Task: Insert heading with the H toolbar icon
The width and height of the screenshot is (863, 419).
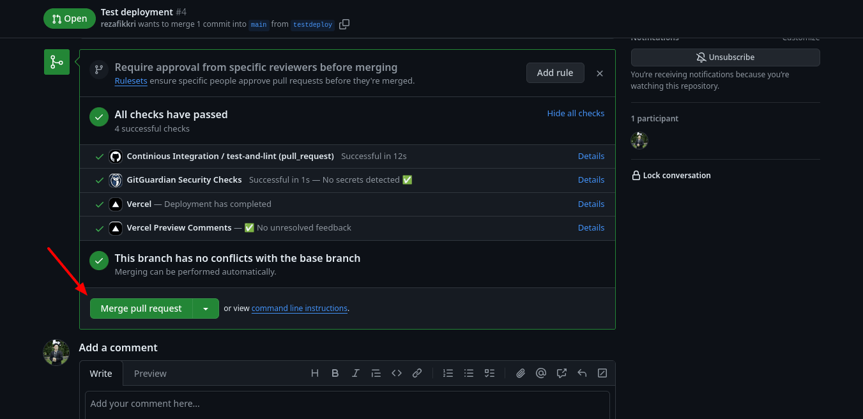Action: click(x=315, y=373)
